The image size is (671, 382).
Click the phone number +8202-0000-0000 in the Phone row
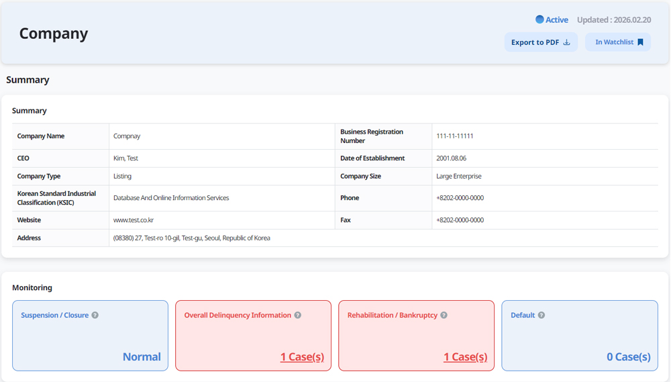[x=460, y=198]
